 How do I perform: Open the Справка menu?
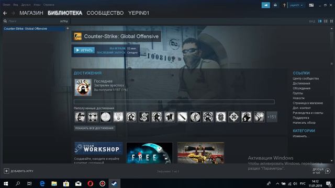[49, 5]
